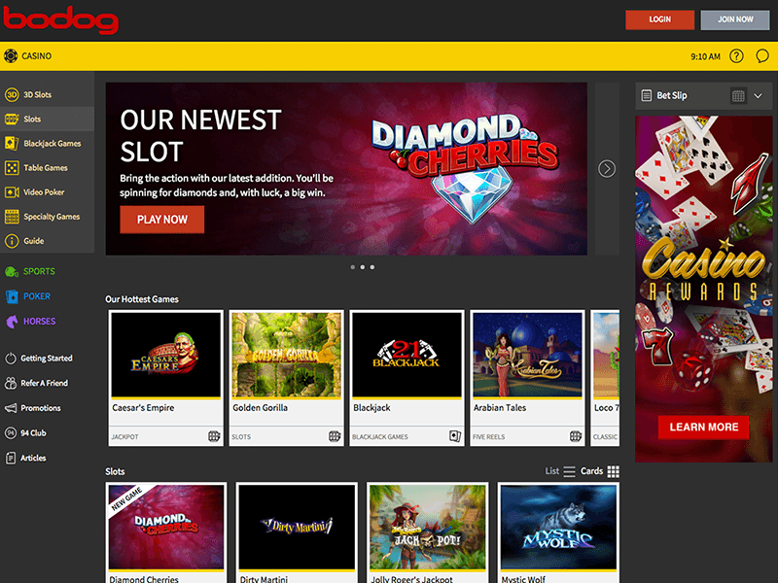Click the red LOGIN button
This screenshot has width=778, height=583.
[x=659, y=19]
